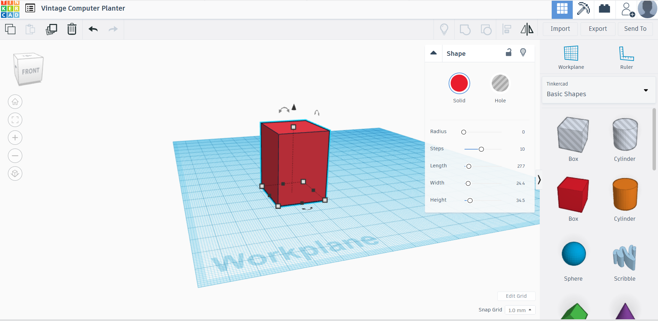Click the Copy toolbar icon
Image resolution: width=658 pixels, height=321 pixels.
(10, 29)
